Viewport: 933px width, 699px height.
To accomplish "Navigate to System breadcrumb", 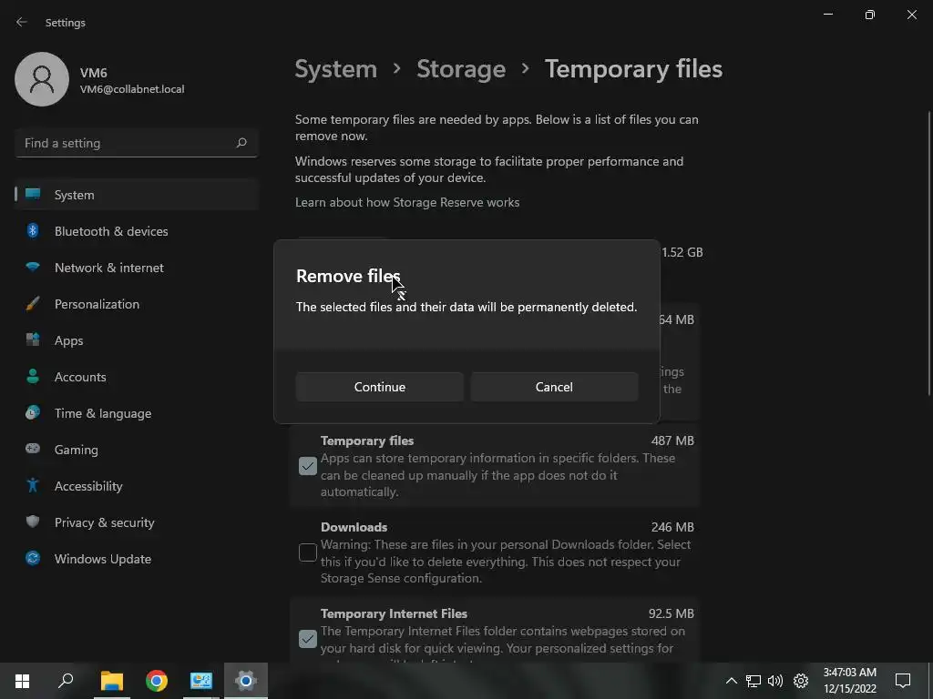I will click(335, 69).
